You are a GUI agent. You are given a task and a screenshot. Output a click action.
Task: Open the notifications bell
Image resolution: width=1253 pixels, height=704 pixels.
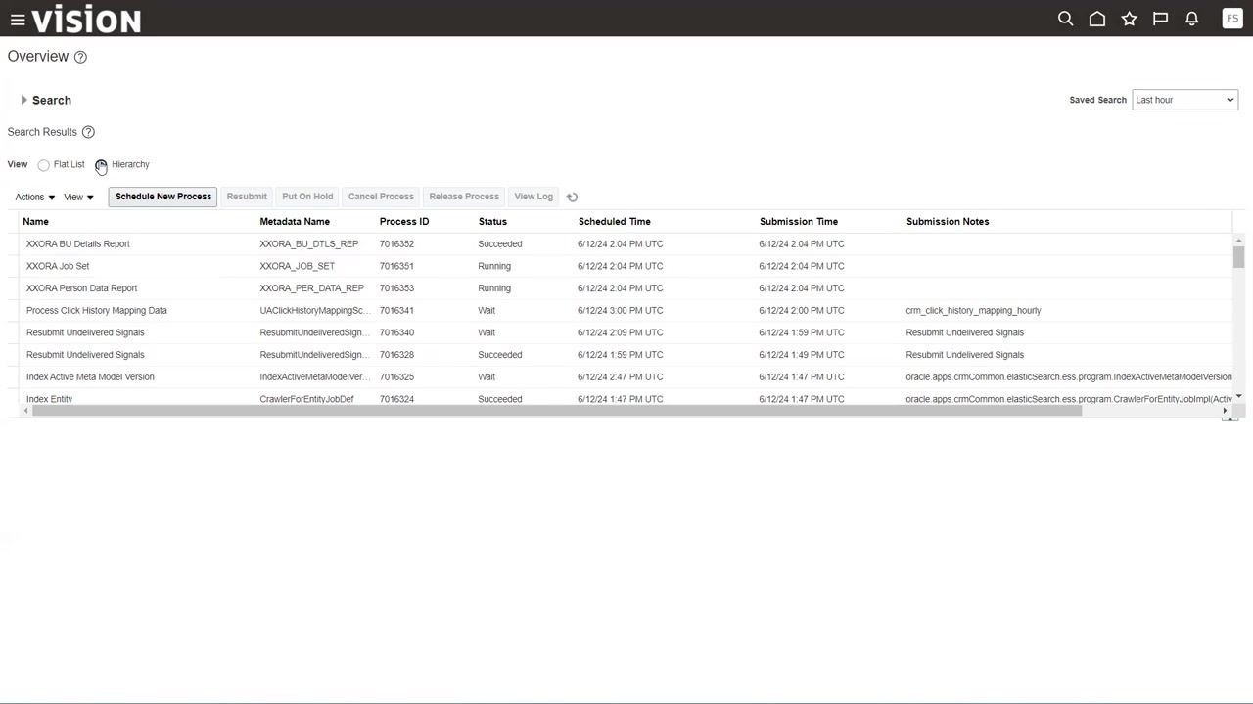click(x=1191, y=19)
